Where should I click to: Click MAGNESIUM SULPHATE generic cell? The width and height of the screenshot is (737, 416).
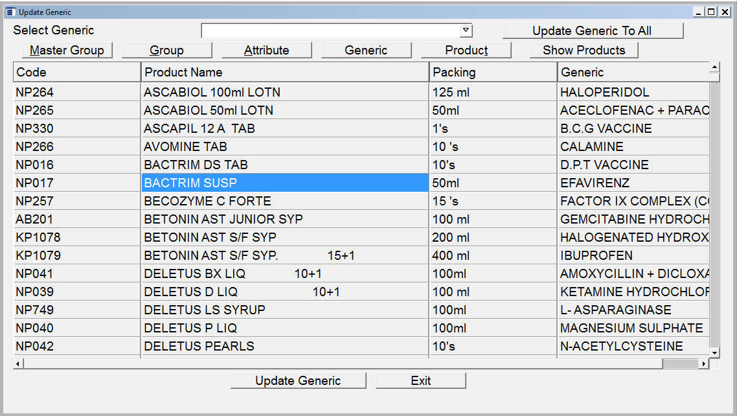click(x=633, y=328)
